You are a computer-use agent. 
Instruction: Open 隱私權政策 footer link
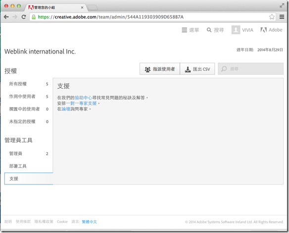coord(44,222)
